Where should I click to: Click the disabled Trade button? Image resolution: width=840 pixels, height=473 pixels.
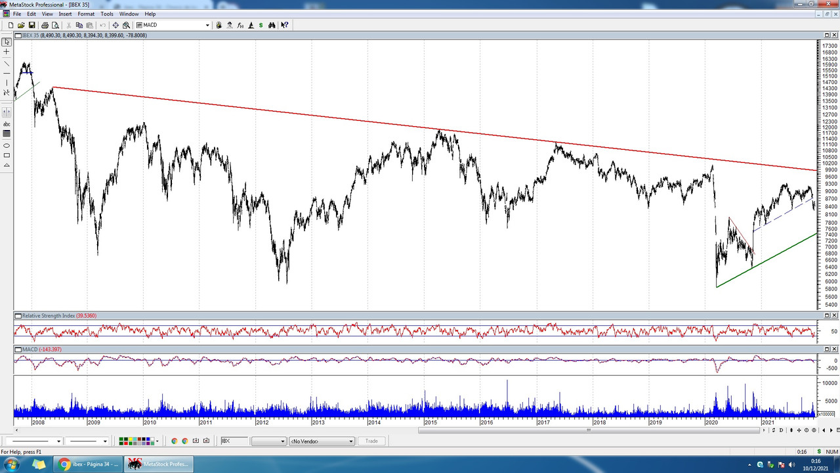point(372,441)
